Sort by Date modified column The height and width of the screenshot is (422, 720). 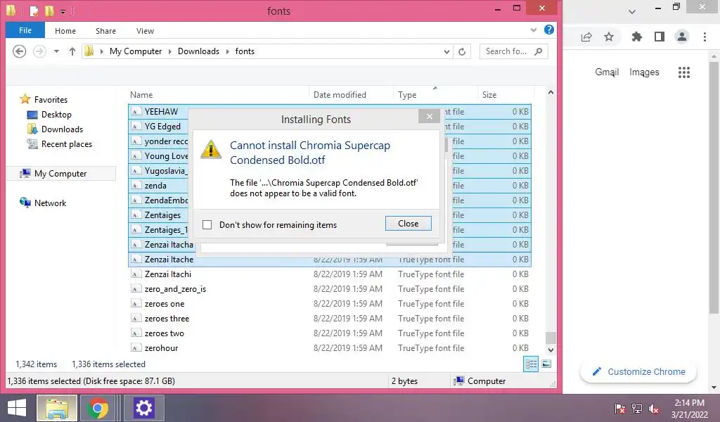(340, 94)
